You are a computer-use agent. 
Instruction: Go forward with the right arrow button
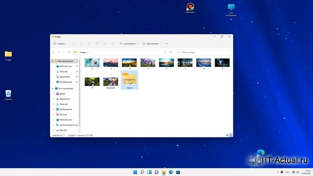(59, 52)
